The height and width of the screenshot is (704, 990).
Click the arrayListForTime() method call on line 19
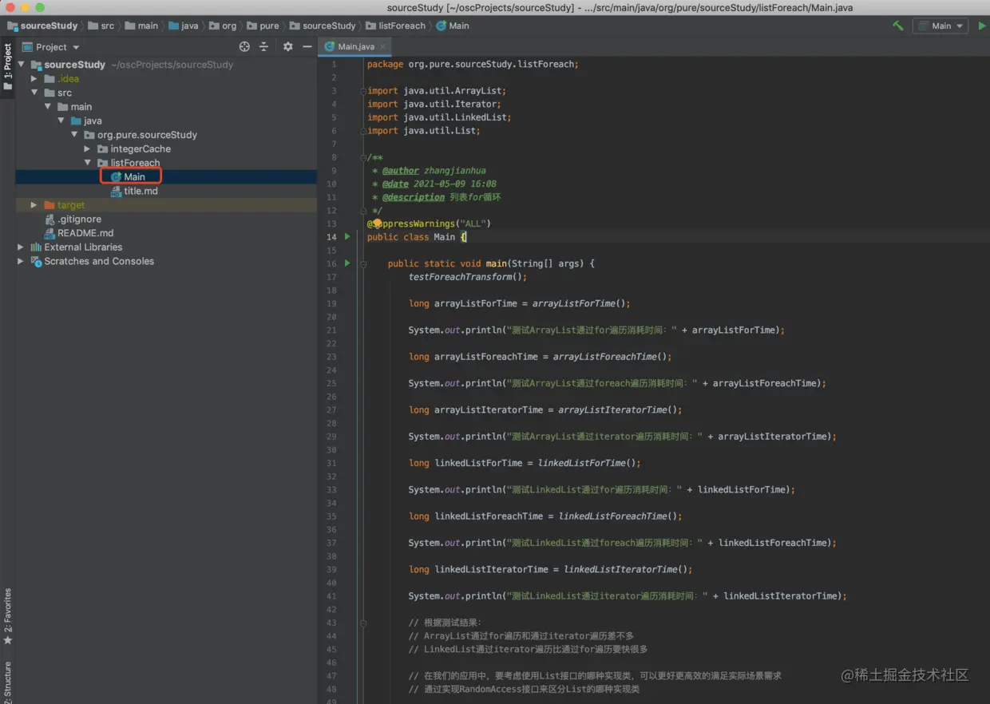coord(581,303)
